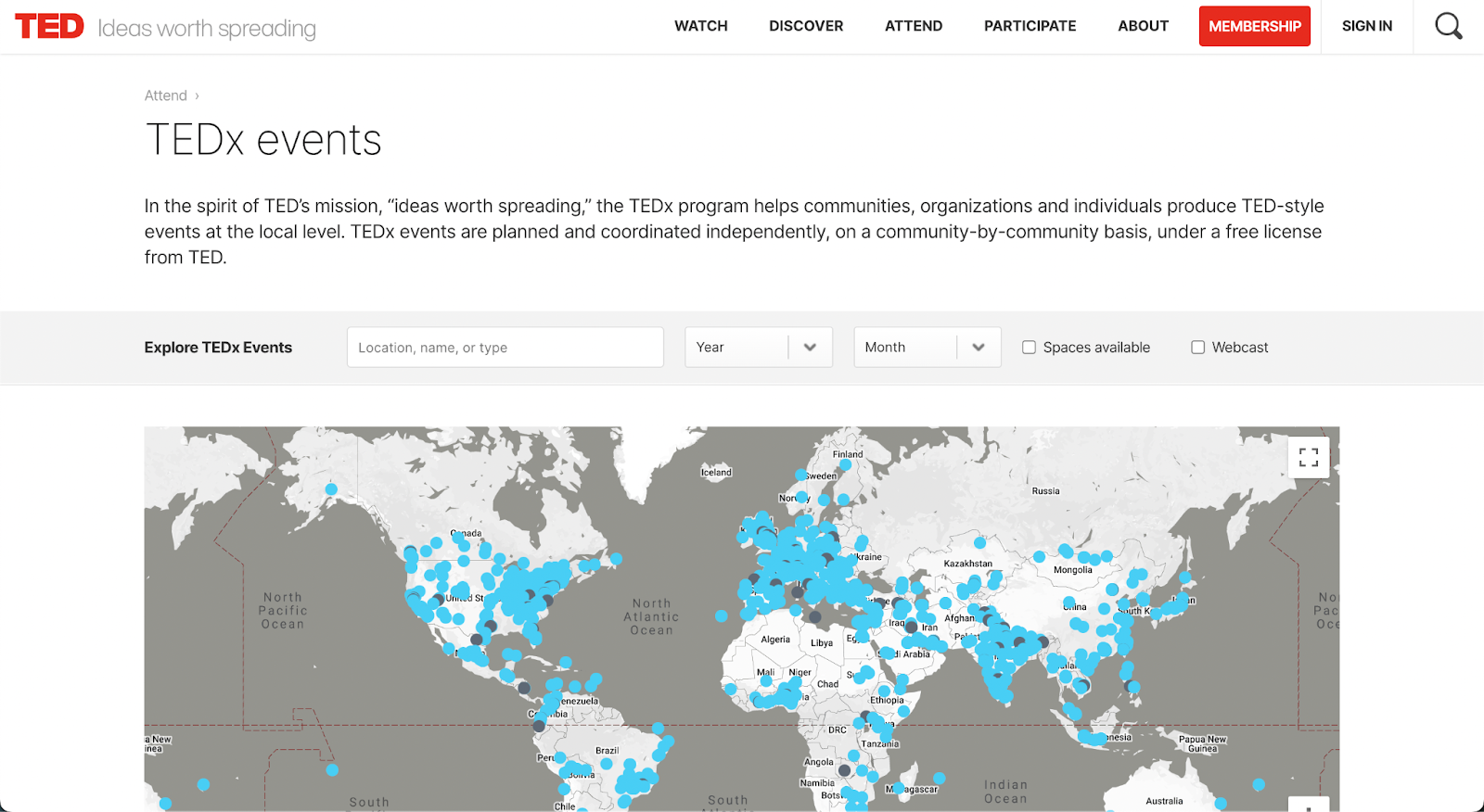Screen dimensions: 1484x812
Task: Click the TED logo
Action: pos(50,27)
